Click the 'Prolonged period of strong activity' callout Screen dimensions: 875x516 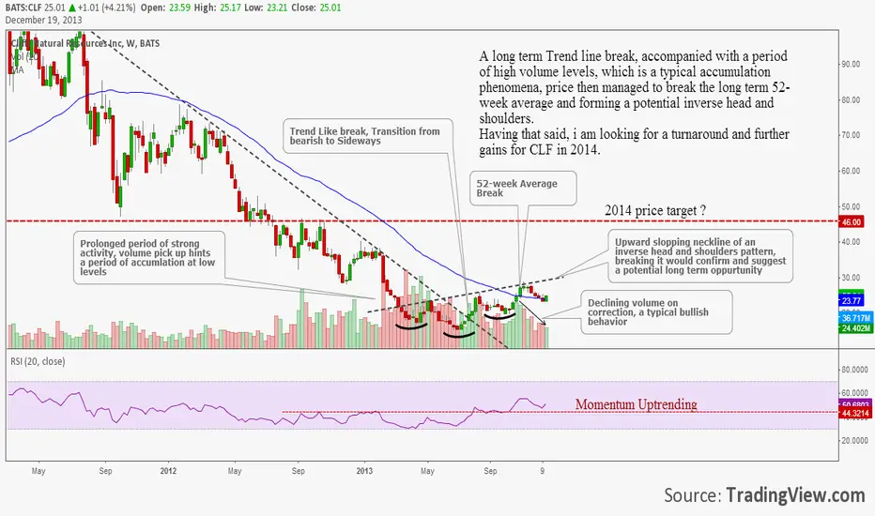[x=149, y=258]
